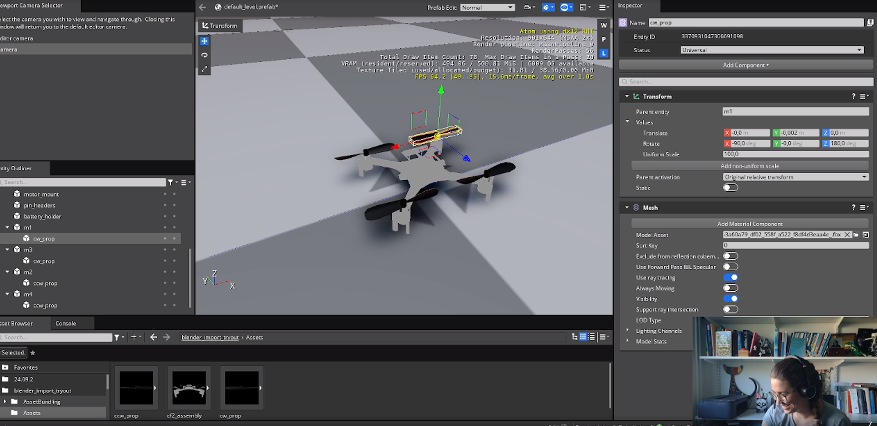Image resolution: width=877 pixels, height=426 pixels.
Task: Click the Add Material Component button
Action: [749, 224]
